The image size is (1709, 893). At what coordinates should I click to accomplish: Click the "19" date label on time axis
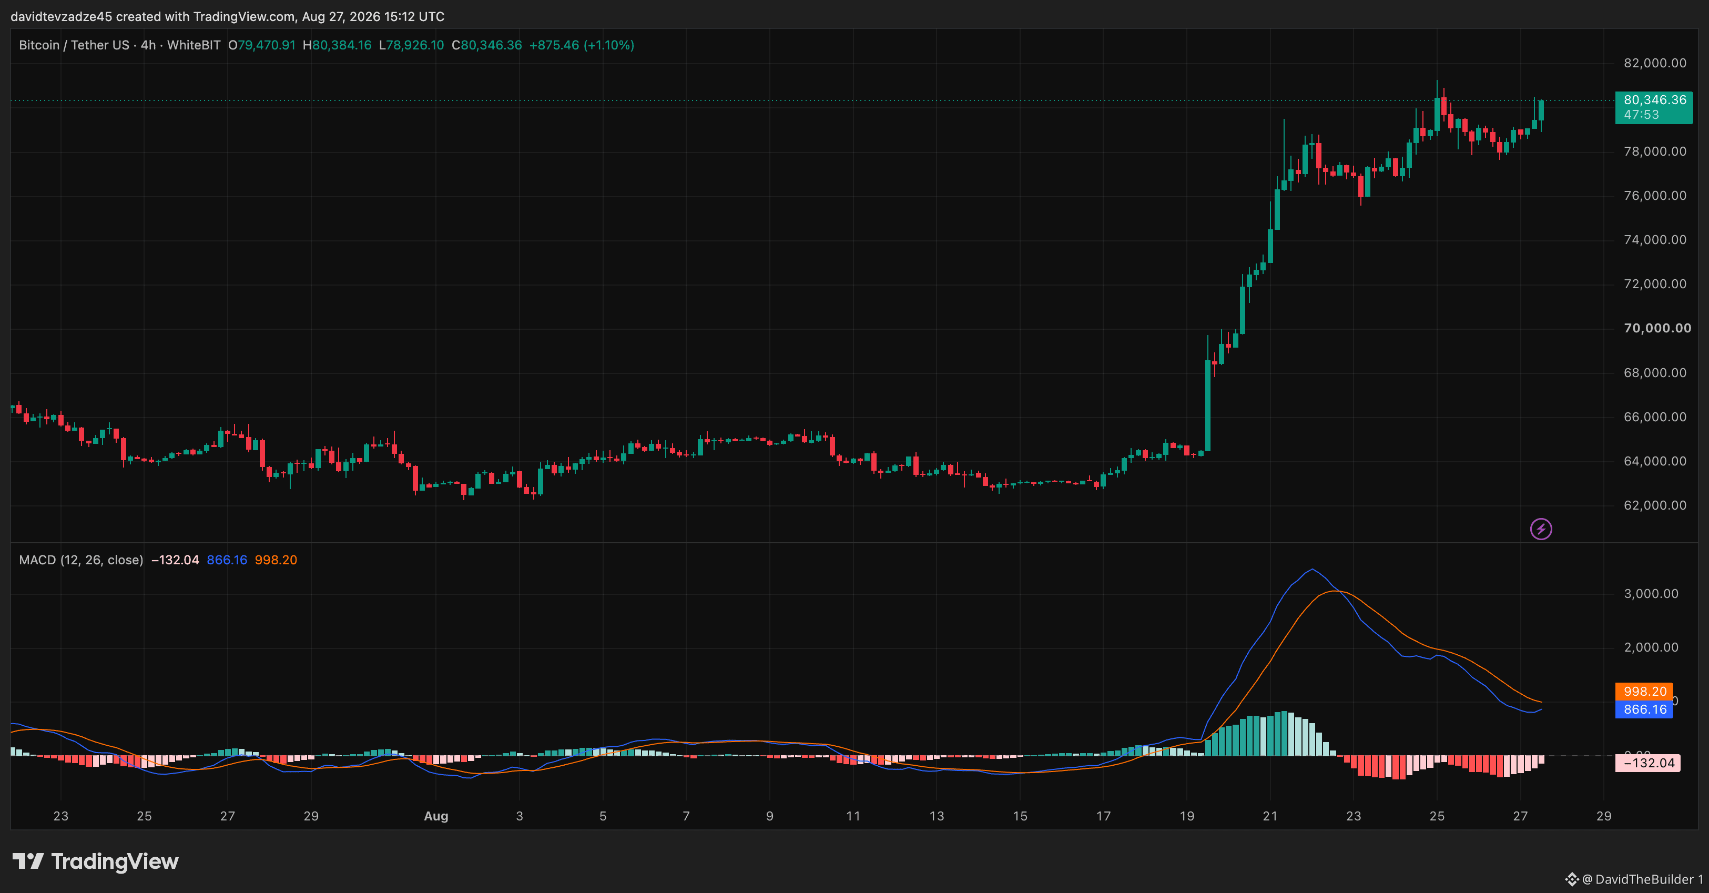tap(1187, 816)
